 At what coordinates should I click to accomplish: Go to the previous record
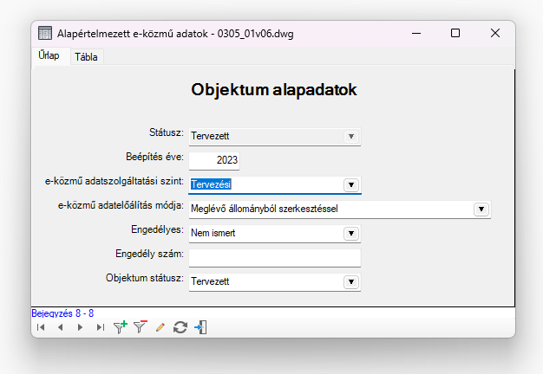click(61, 327)
